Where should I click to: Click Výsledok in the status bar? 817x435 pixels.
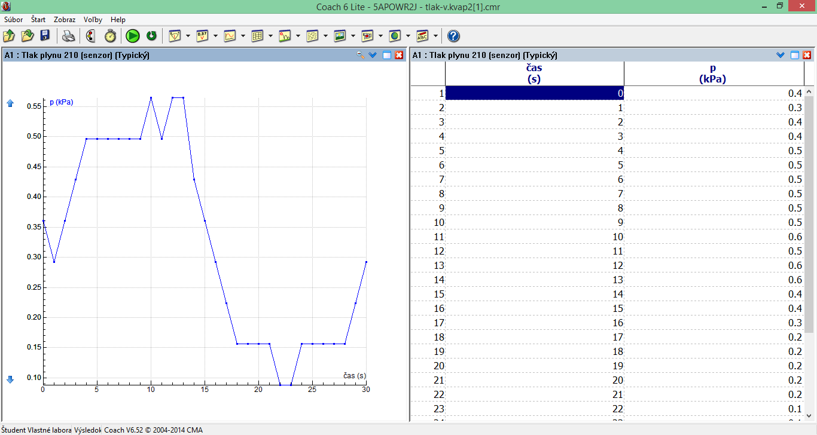pyautogui.click(x=88, y=430)
